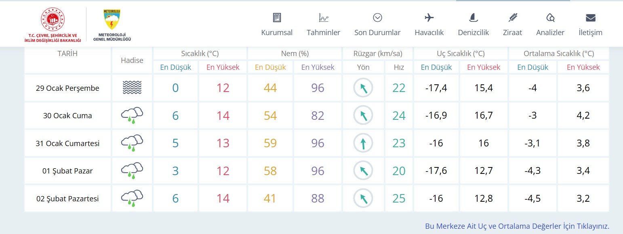The height and width of the screenshot is (234, 623).
Task: Click the wind direction arrow for 31 Ocak
Action: pyautogui.click(x=363, y=143)
